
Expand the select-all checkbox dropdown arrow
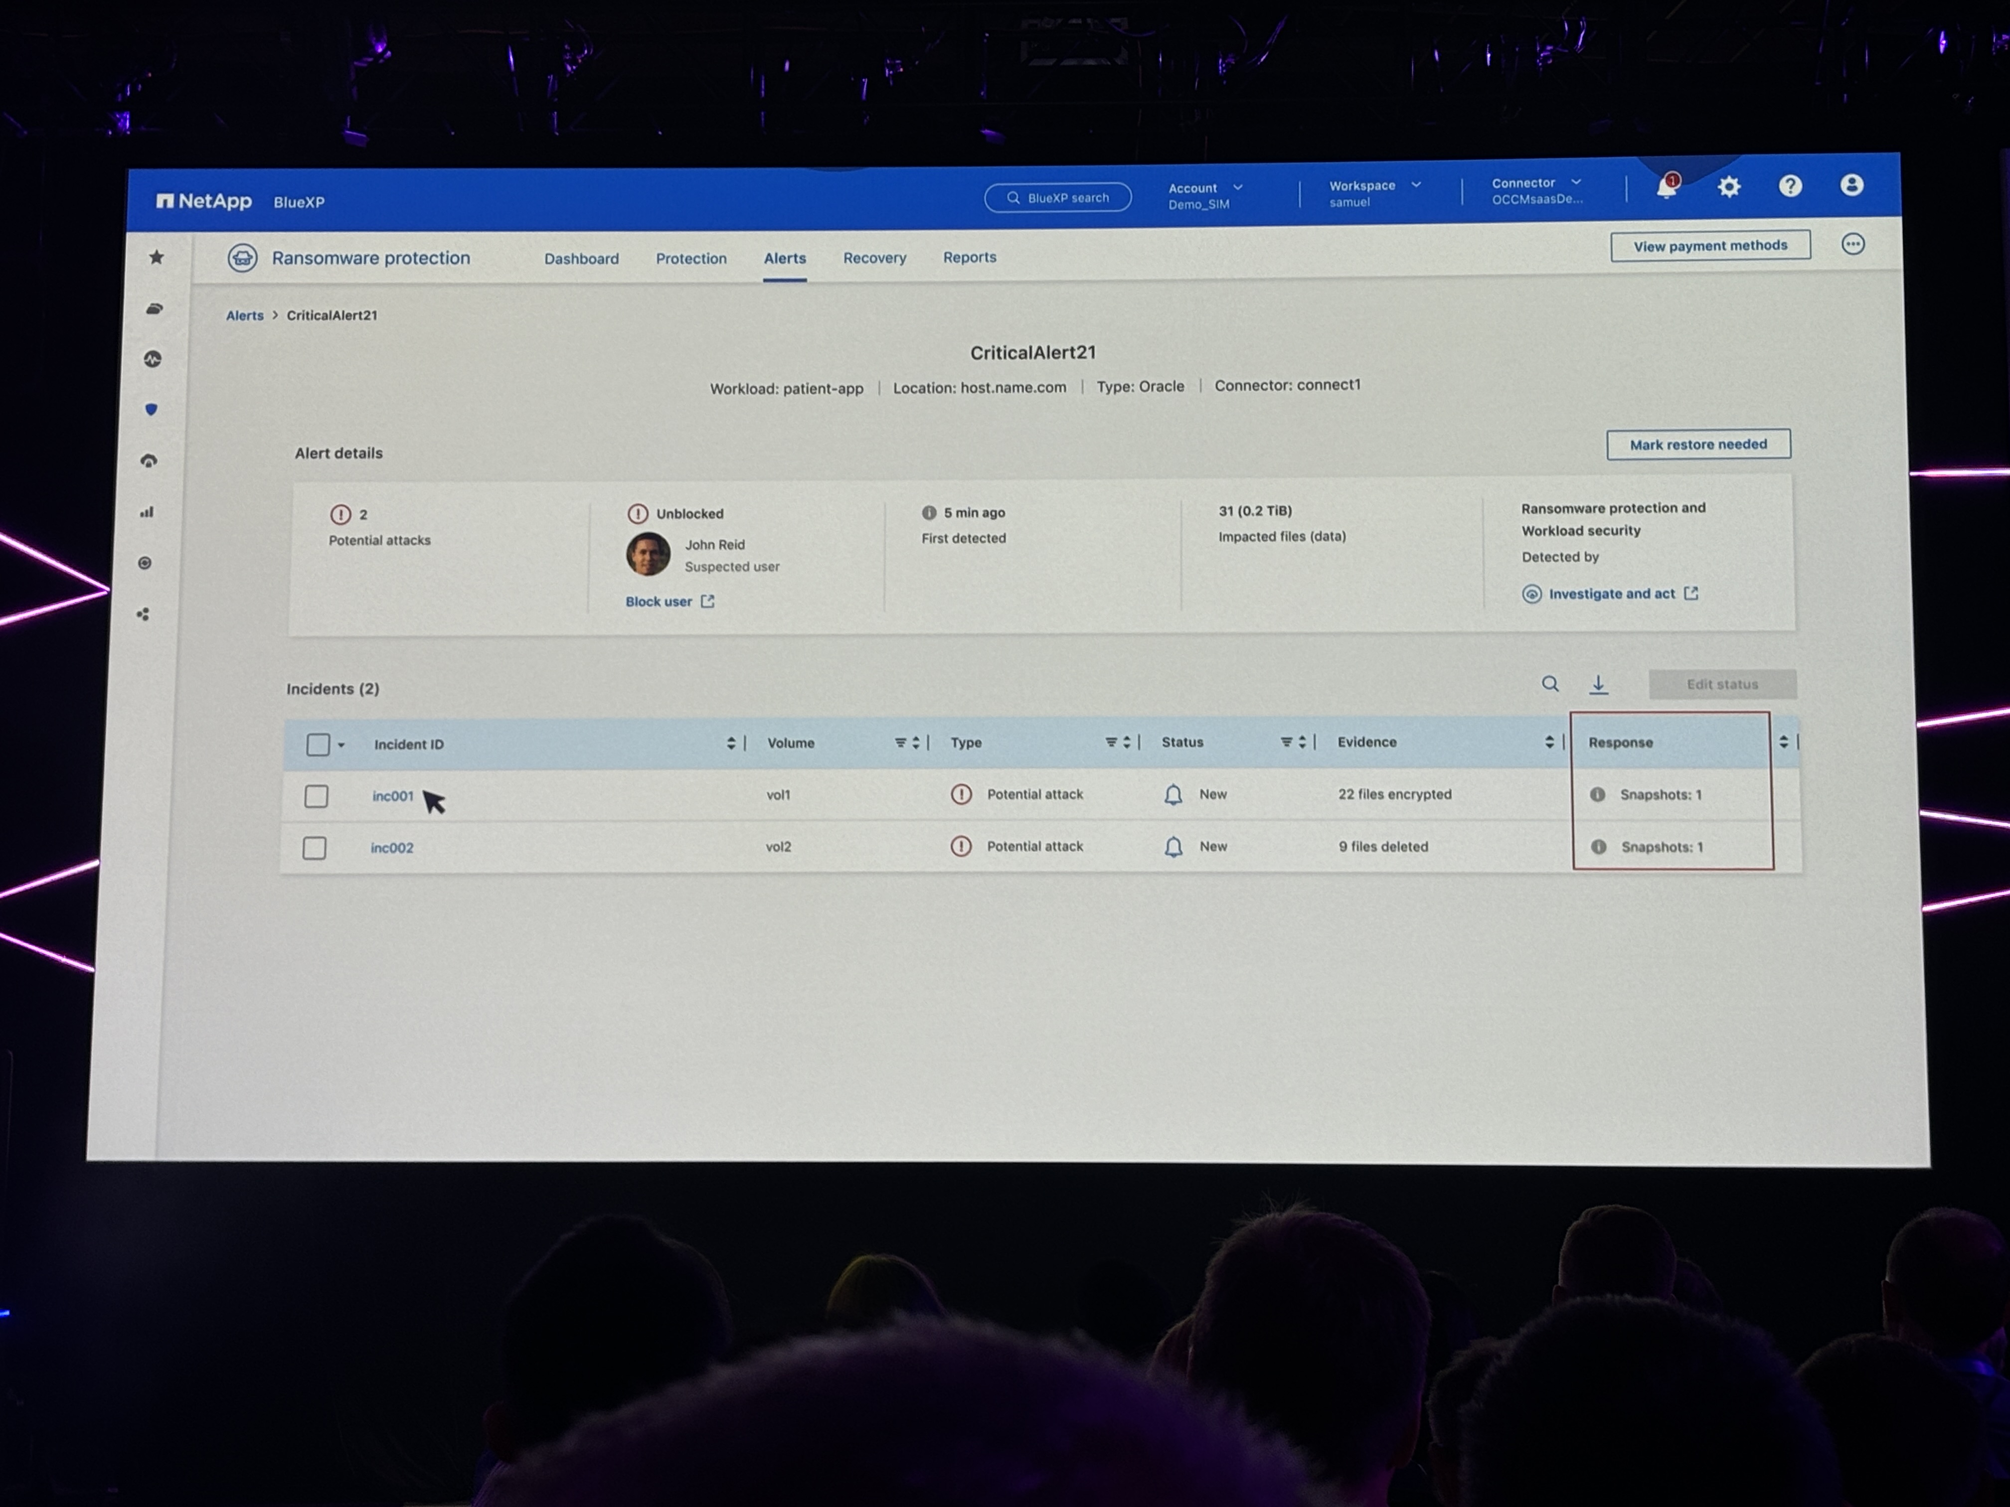point(341,745)
